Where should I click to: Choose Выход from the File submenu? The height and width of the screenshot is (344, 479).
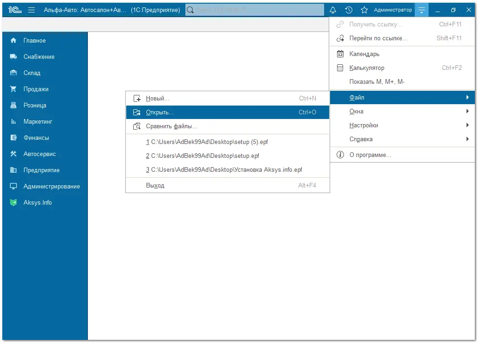[x=227, y=185]
